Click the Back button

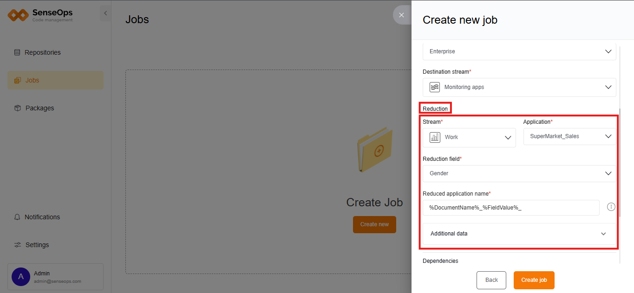pyautogui.click(x=491, y=280)
